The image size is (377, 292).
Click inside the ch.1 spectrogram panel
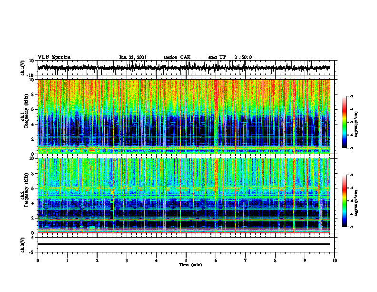(183, 116)
